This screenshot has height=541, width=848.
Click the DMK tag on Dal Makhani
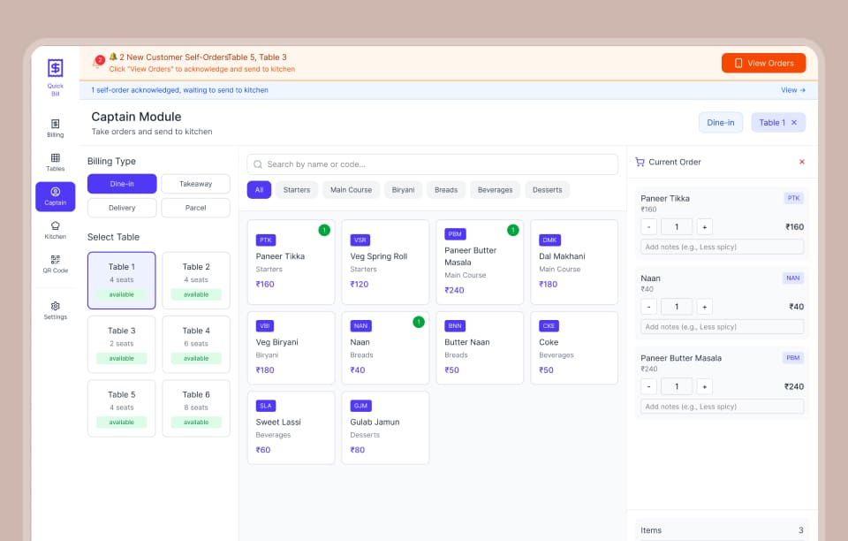pyautogui.click(x=549, y=240)
